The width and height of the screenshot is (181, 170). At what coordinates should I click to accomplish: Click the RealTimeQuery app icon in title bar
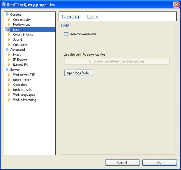tap(4, 4)
